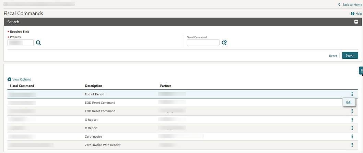Focus the Fiscal Command input field
363x153 pixels.
[203, 43]
